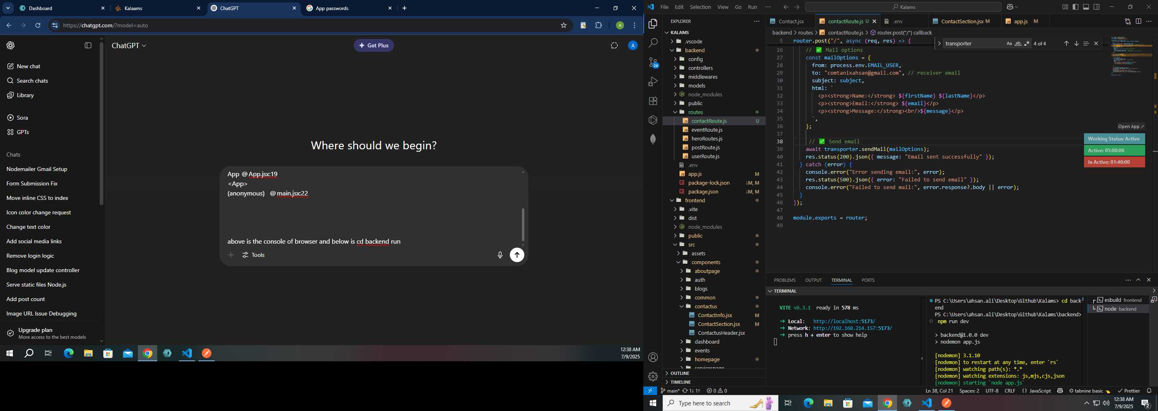
Task: Switch to the PROBLEMS panel tab
Action: point(784,280)
